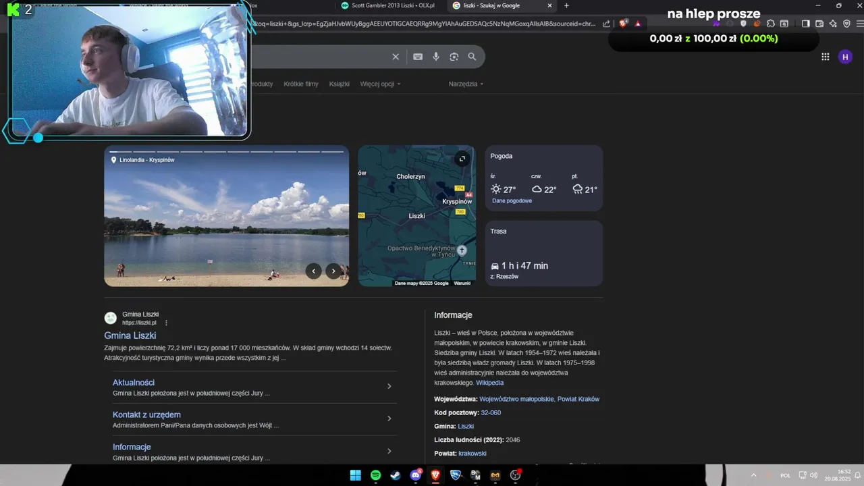This screenshot has width=864, height=486.
Task: Open the browser extensions puzzle icon
Action: (770, 24)
